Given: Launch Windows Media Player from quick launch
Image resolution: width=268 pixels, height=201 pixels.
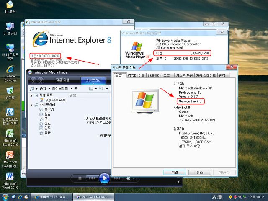Looking at the screenshot, I should [x=26, y=197].
